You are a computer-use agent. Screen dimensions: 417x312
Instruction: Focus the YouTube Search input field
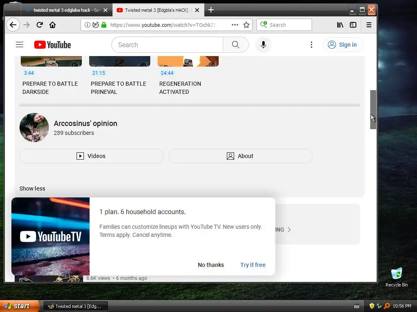167,45
